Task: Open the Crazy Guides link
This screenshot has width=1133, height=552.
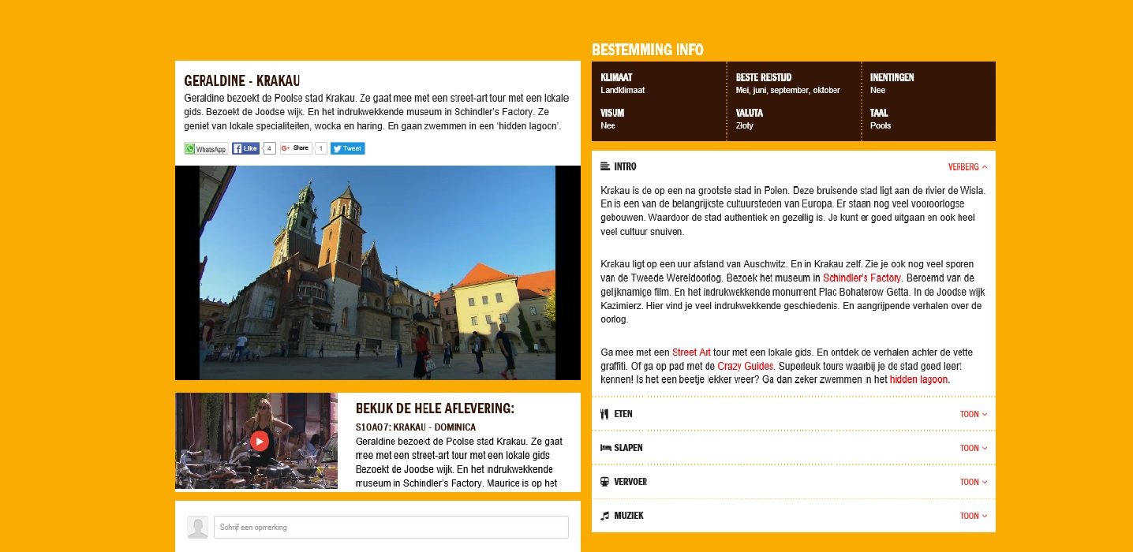Action: (x=746, y=366)
